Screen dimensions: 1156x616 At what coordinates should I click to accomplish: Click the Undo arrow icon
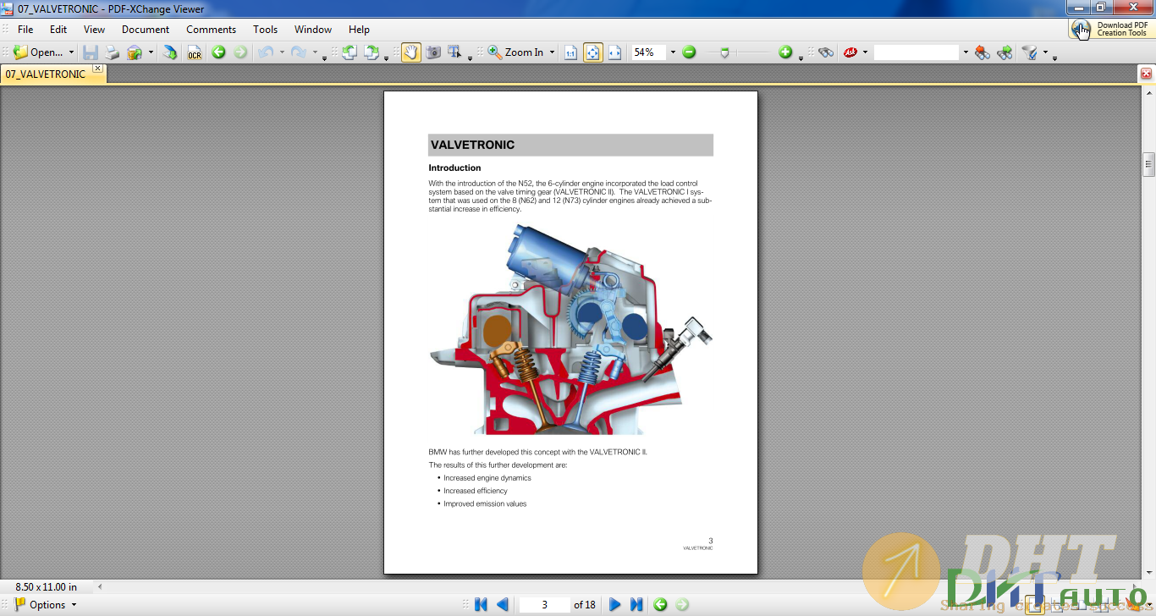coord(266,52)
